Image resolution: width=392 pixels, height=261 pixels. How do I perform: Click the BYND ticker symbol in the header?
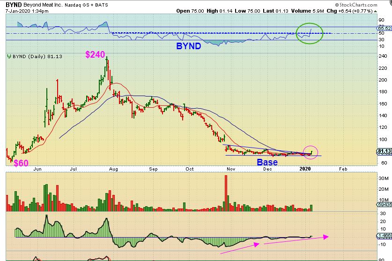tap(14, 5)
